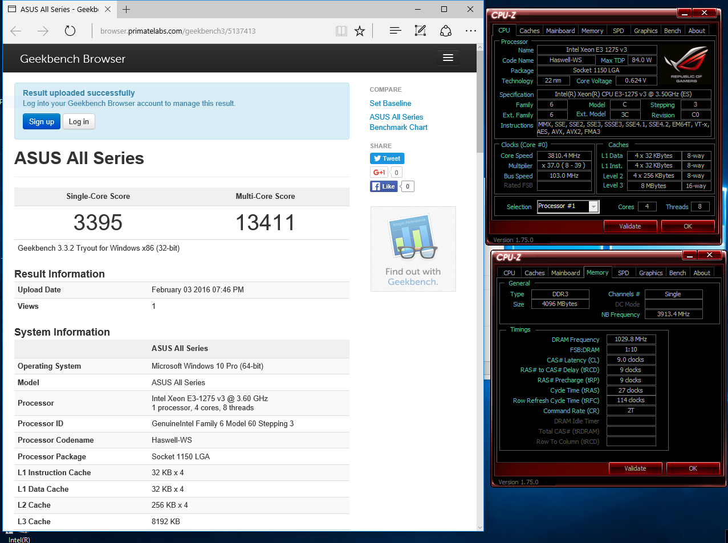
Task: Log in to Geekbench Browser
Action: (x=79, y=121)
